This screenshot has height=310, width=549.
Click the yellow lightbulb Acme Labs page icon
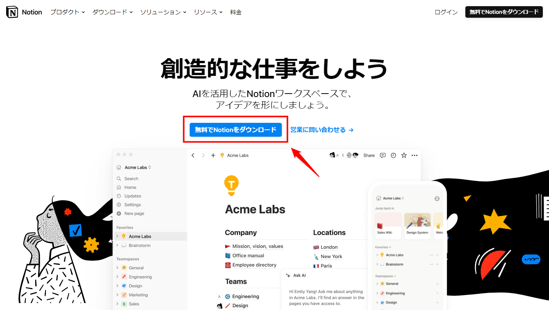pyautogui.click(x=232, y=185)
